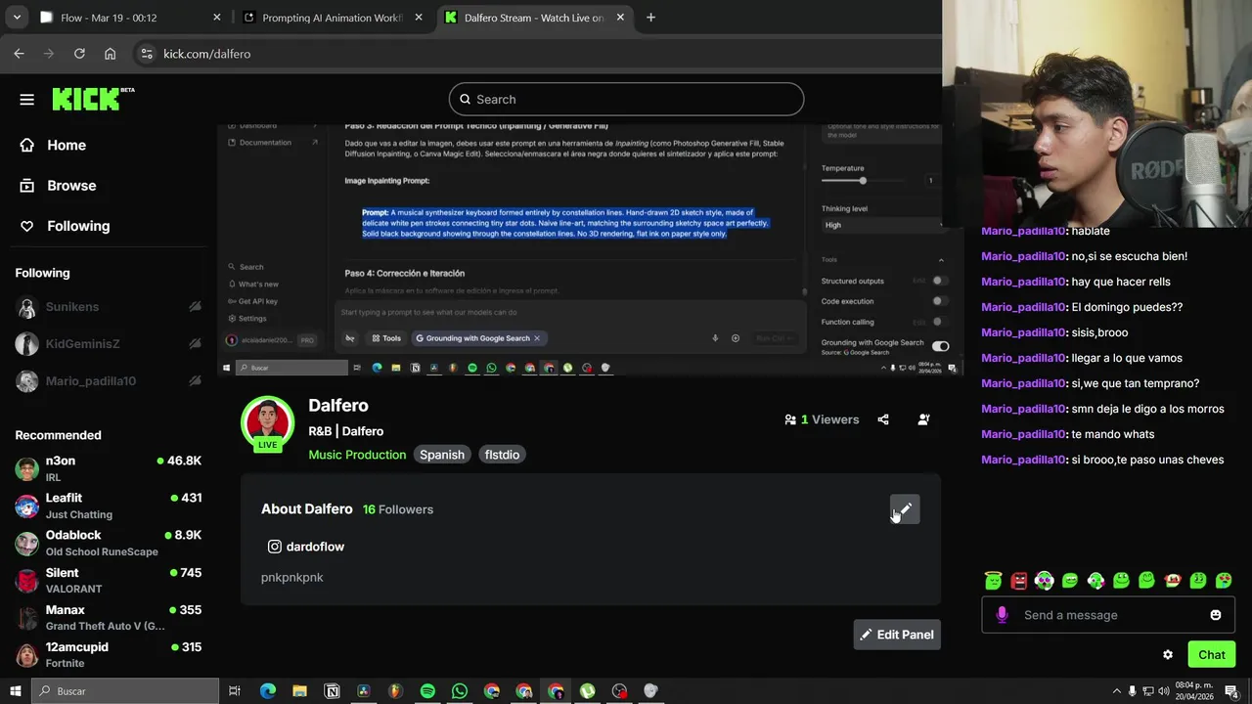Open recommended channel Leaflit
Image resolution: width=1252 pixels, height=704 pixels.
pyautogui.click(x=109, y=506)
